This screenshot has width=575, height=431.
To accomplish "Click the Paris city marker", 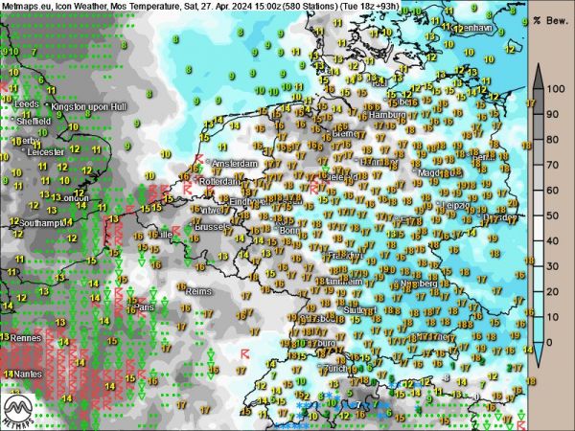I will pyautogui.click(x=135, y=308).
